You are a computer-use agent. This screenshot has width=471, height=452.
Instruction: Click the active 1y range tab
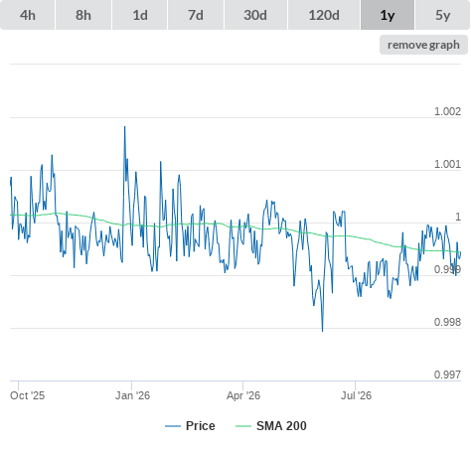tap(388, 15)
